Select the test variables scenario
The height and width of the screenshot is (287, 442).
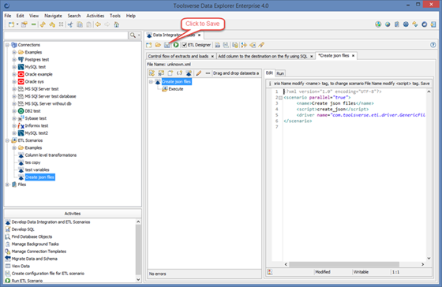click(37, 170)
